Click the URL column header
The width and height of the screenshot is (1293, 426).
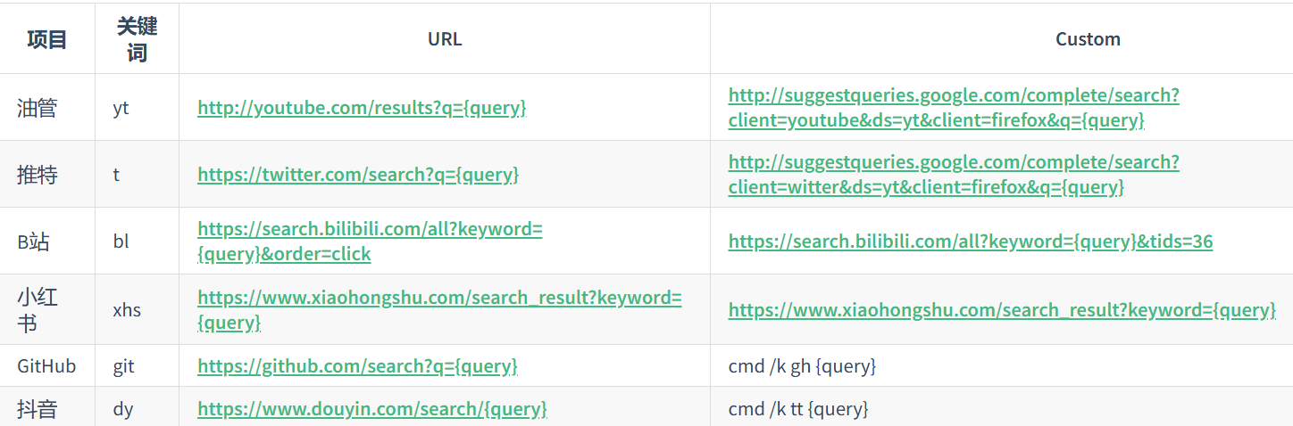(x=445, y=39)
